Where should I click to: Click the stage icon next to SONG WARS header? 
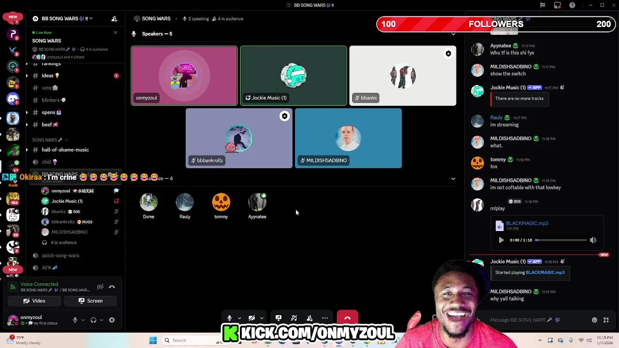point(137,19)
